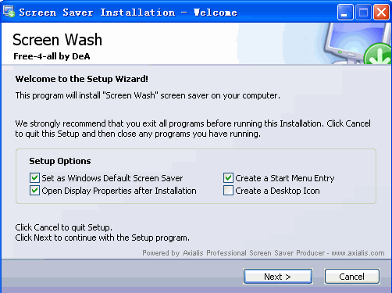This screenshot has width=392, height=293.
Task: Click the This program will install sentence
Action: point(148,95)
